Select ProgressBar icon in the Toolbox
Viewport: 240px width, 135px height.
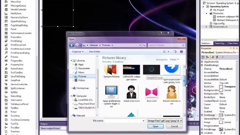click(x=6, y=61)
